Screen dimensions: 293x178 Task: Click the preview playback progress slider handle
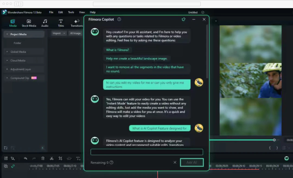click(x=274, y=140)
